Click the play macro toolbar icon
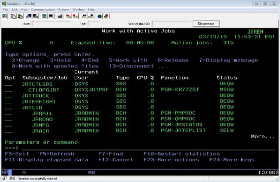The width and height of the screenshot is (280, 182). click(68, 16)
